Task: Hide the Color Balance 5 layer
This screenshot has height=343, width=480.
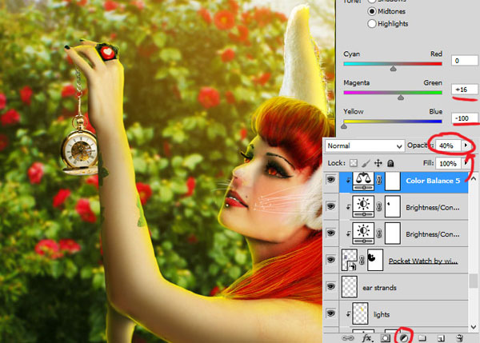Action: tap(330, 180)
